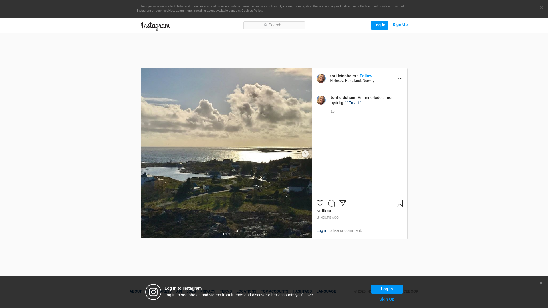Click the Sign Up header link
This screenshot has height=308, width=548.
click(400, 25)
